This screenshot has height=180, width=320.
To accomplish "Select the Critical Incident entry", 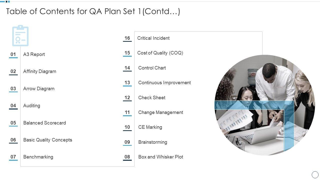I will point(153,38).
